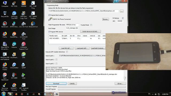171x96 pixels.
Task: Click the Load XML def... button
Action: pos(66,48)
